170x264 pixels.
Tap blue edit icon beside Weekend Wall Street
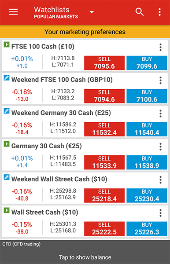(7, 177)
